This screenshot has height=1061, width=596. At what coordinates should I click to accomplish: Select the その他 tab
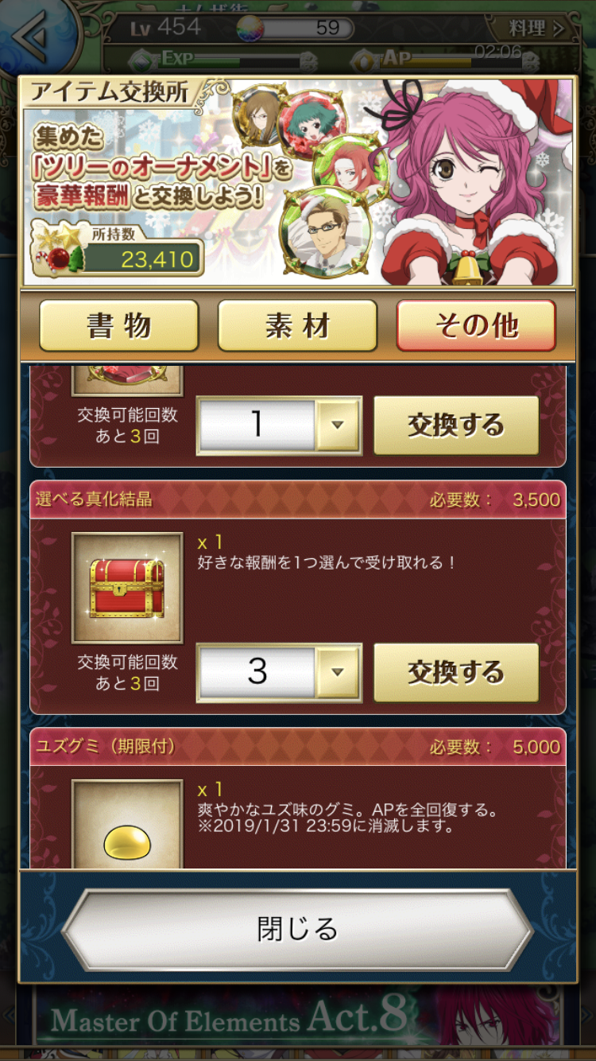coord(476,325)
